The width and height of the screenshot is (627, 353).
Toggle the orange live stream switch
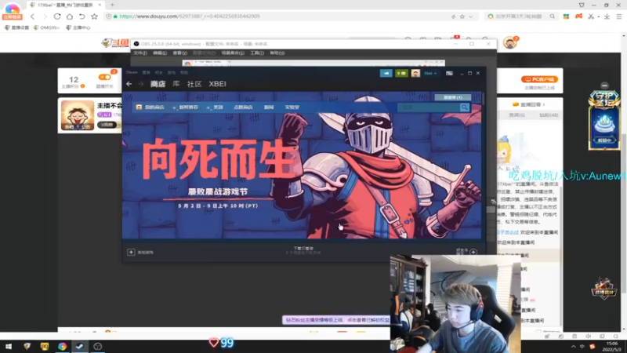(105, 77)
